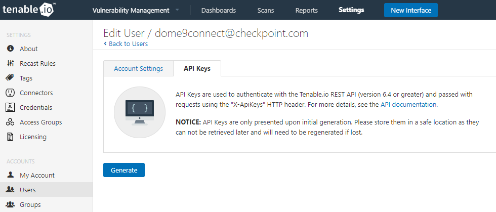Click the About info icon
The image size is (496, 212).
11,49
